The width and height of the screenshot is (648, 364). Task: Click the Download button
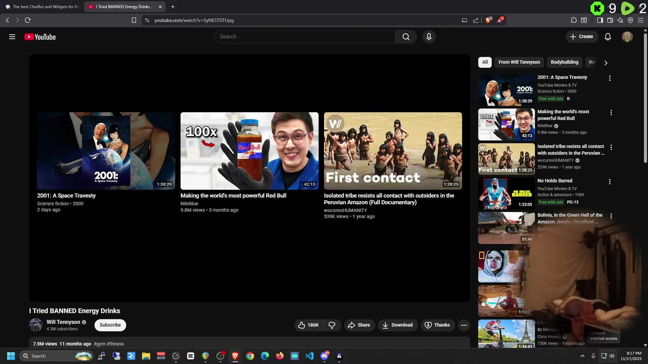click(397, 325)
